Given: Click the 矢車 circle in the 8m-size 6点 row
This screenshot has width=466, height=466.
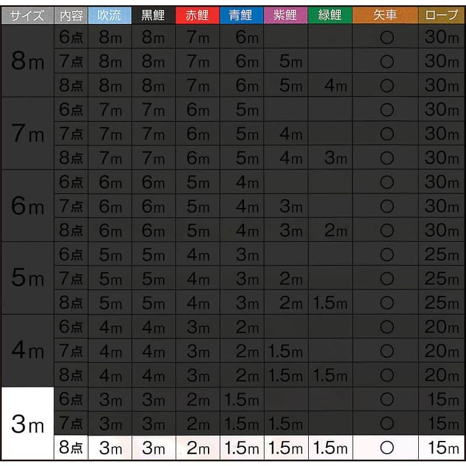Looking at the screenshot, I should point(387,37).
